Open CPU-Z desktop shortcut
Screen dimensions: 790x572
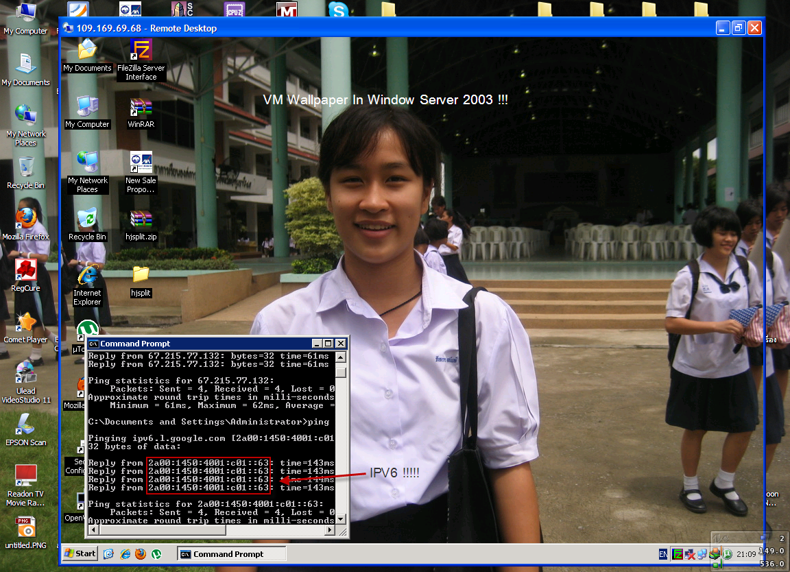tap(235, 9)
